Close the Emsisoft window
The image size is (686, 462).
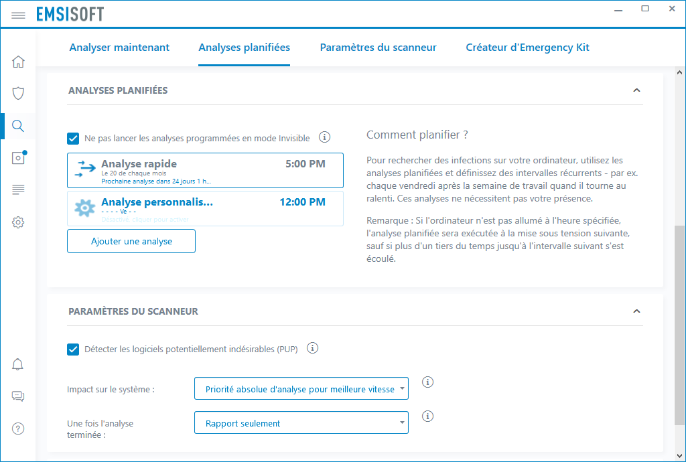(672, 9)
